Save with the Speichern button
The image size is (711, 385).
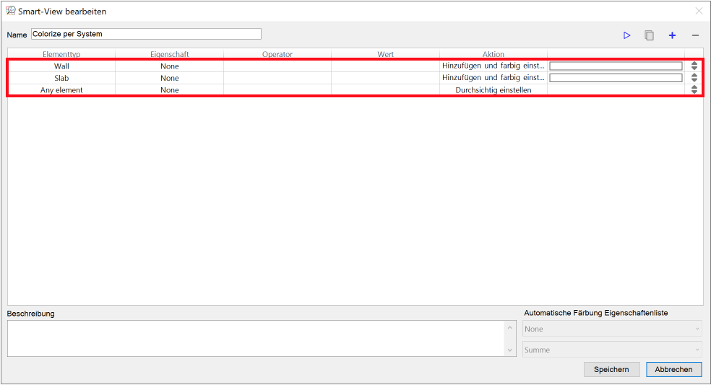point(612,369)
